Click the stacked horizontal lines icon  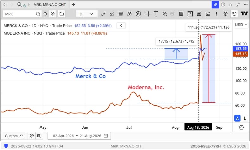(121, 14)
